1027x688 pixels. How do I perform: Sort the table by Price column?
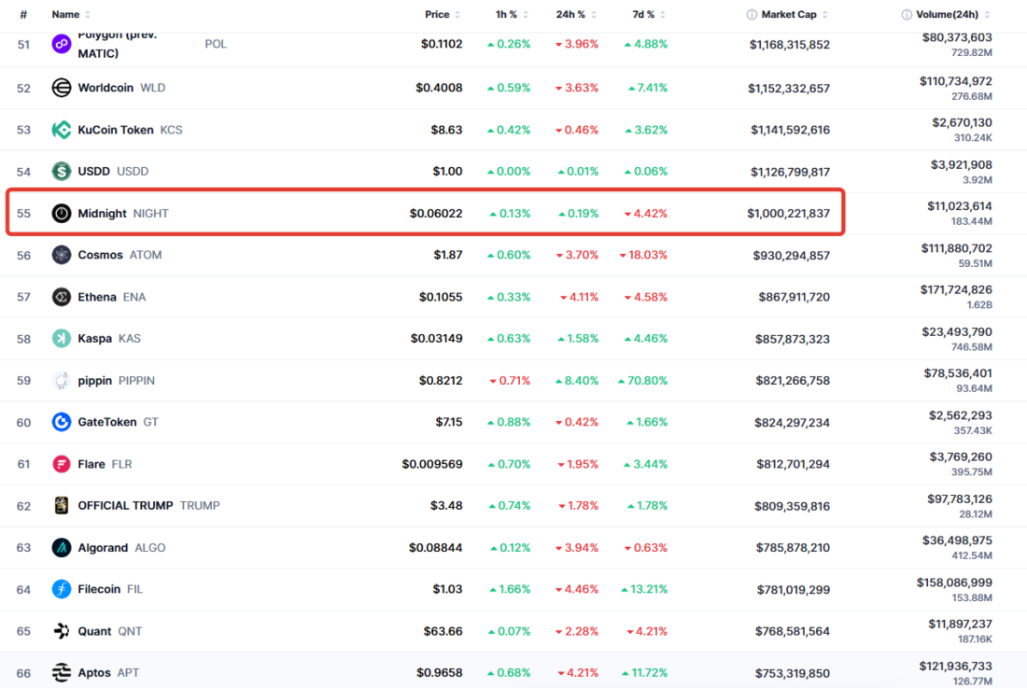(x=443, y=14)
